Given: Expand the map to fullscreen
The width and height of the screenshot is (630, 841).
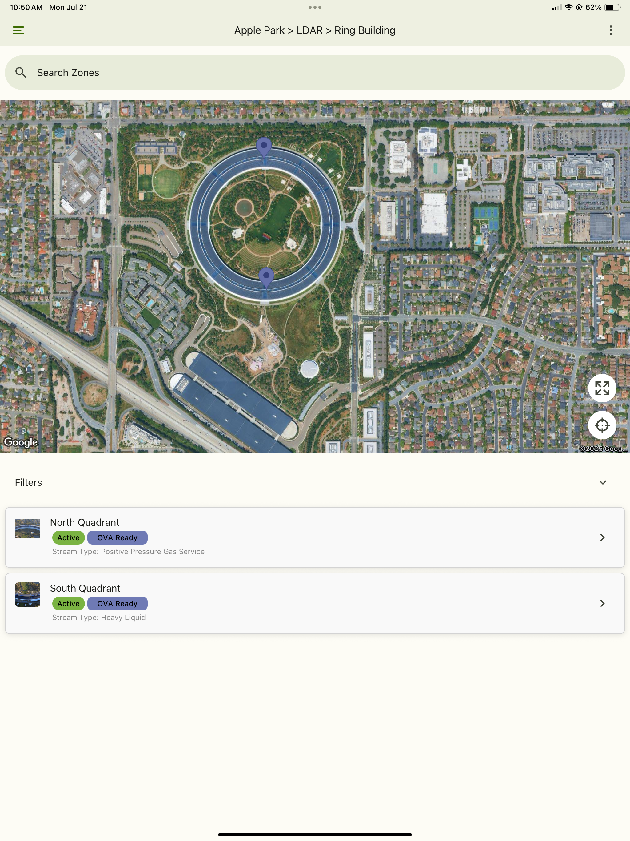Looking at the screenshot, I should click(x=602, y=388).
